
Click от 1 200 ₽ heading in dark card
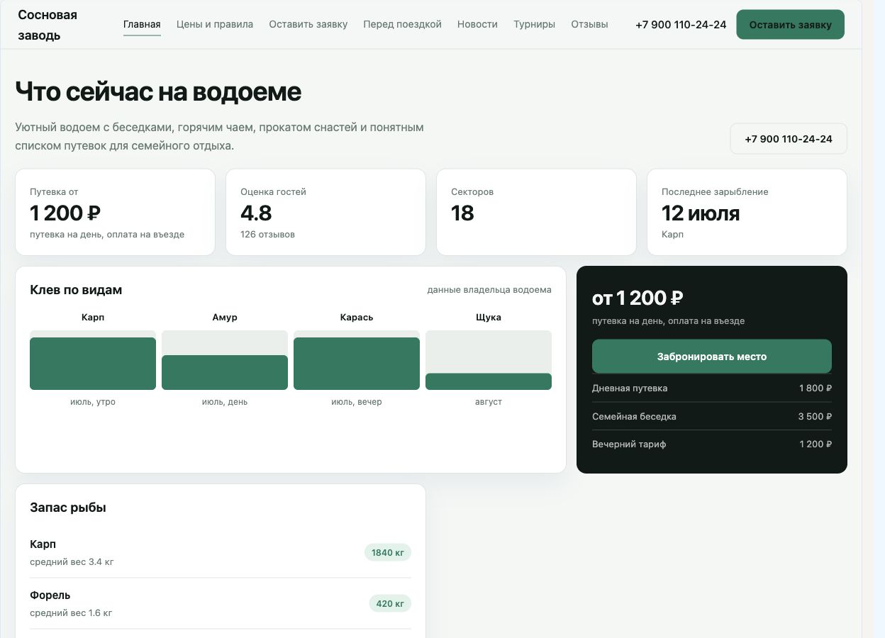[638, 298]
